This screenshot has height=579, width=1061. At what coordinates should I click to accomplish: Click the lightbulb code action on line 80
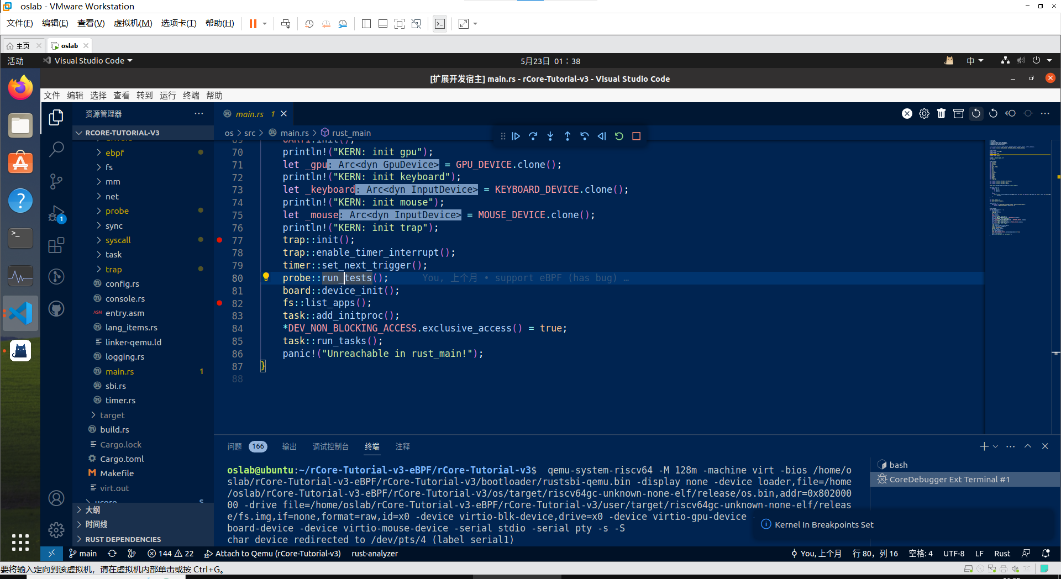tap(266, 277)
